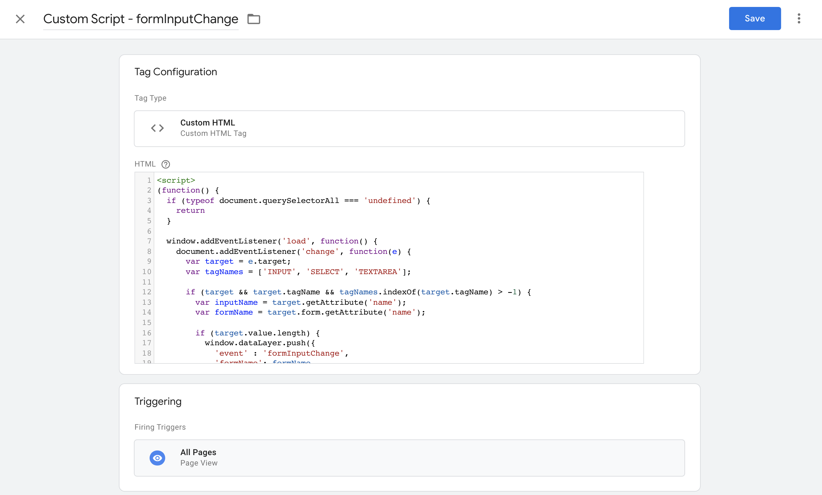This screenshot has width=822, height=495.
Task: Click the HTML field label
Action: 145,164
